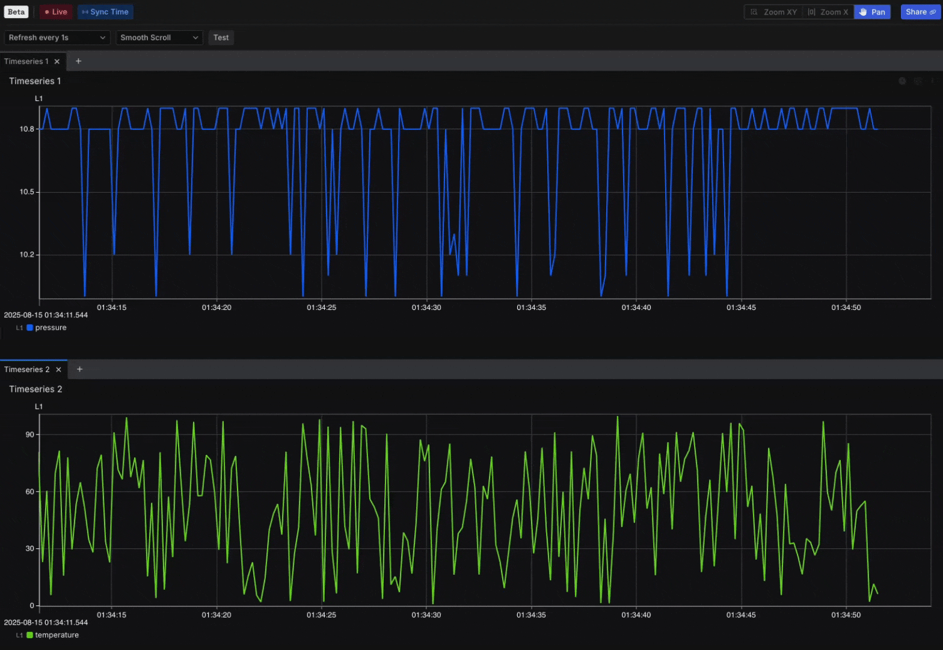Select the Zoom XY mode
The height and width of the screenshot is (650, 943).
tap(773, 12)
